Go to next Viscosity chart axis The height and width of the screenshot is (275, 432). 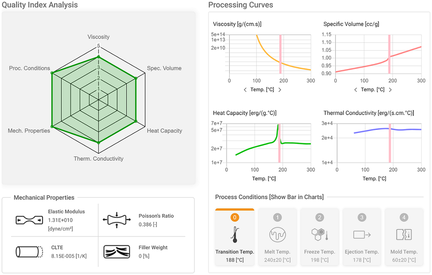280,90
